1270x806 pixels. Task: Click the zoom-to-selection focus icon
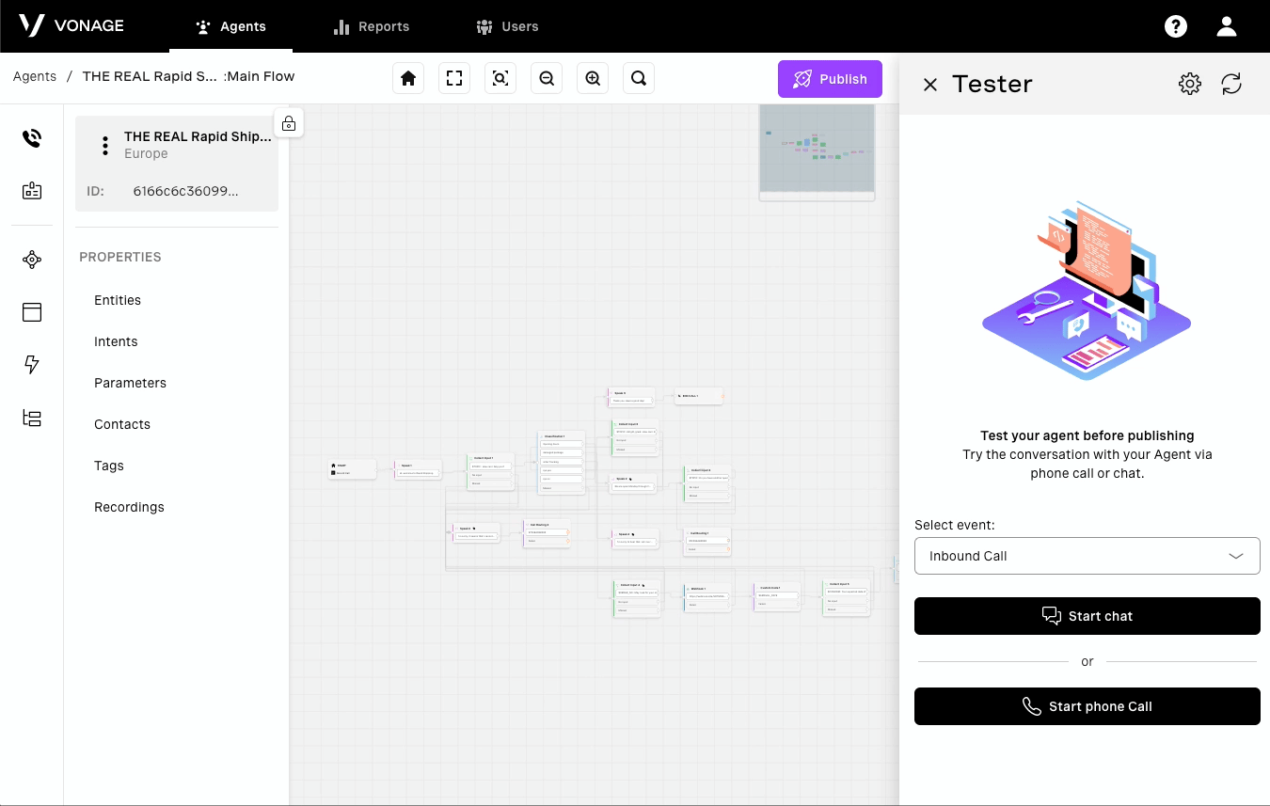click(x=500, y=79)
